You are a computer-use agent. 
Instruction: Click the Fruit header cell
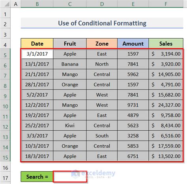click(70, 43)
